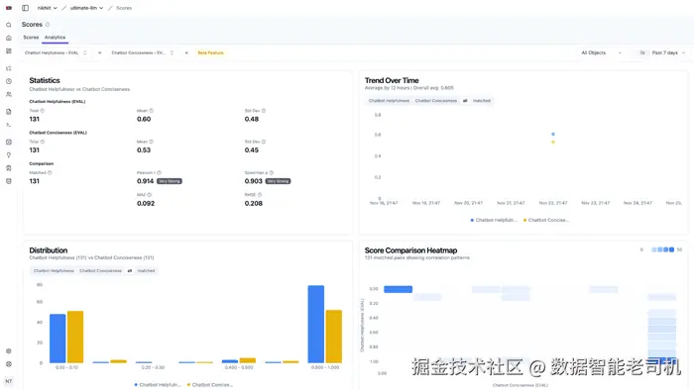
Task: Click info icon next to Scores title
Action: tap(48, 25)
